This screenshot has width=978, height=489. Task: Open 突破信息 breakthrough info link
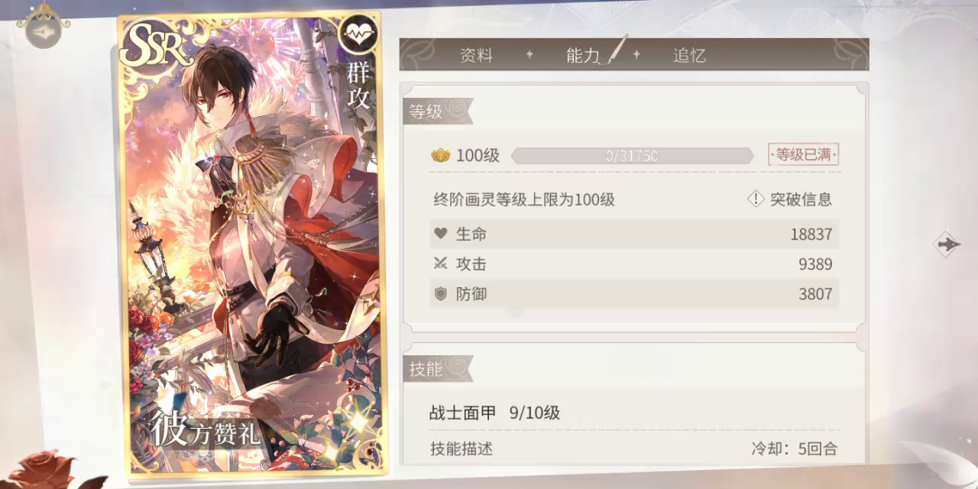pos(801,199)
